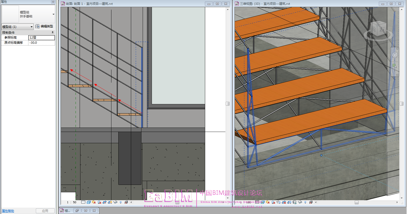Collapse the 限制条件 section
The image size is (407, 214).
(x=53, y=32)
